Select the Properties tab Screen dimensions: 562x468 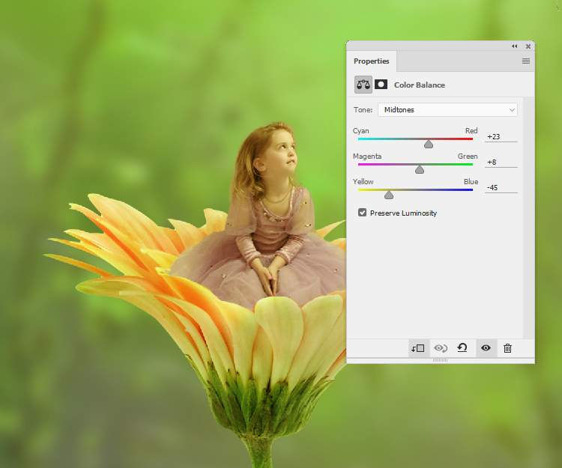372,61
